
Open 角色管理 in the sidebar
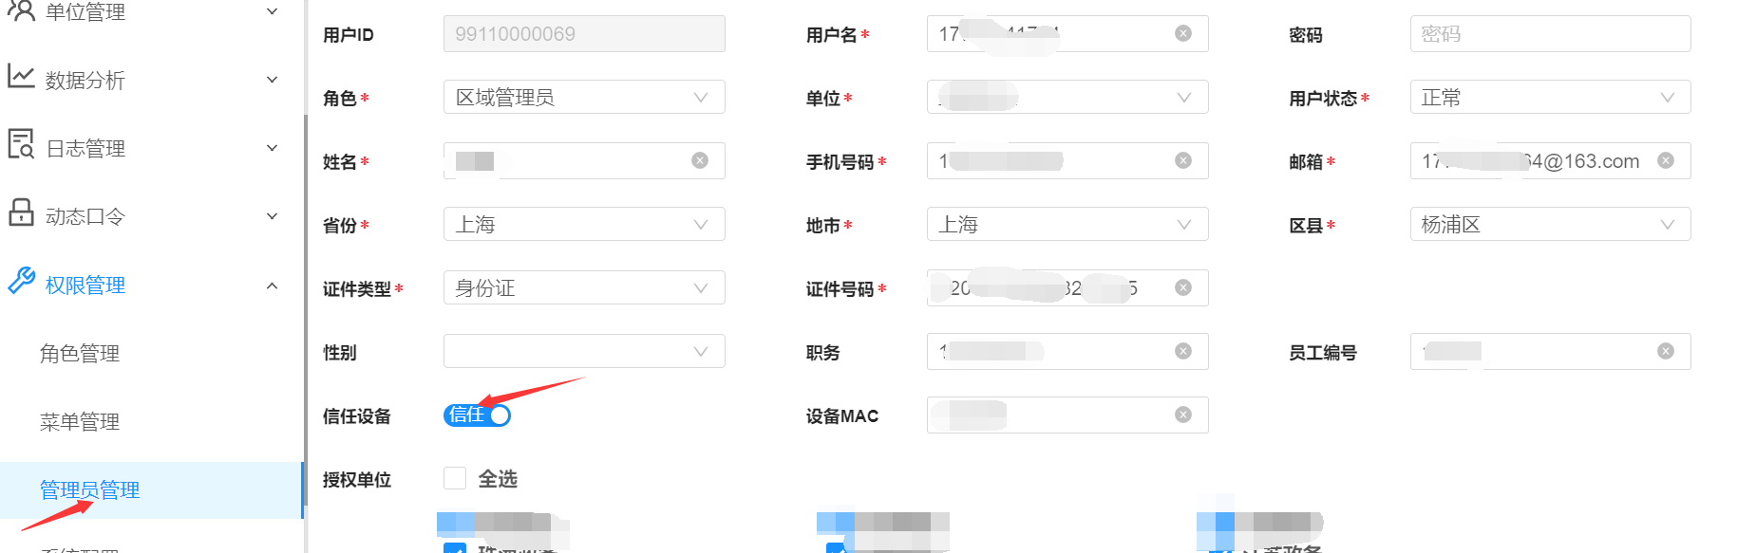[x=80, y=354]
